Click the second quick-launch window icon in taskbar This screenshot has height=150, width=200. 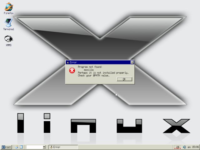(21, 147)
